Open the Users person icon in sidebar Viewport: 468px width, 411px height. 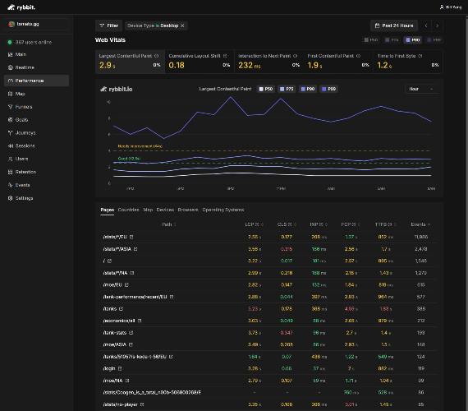tap(10, 159)
